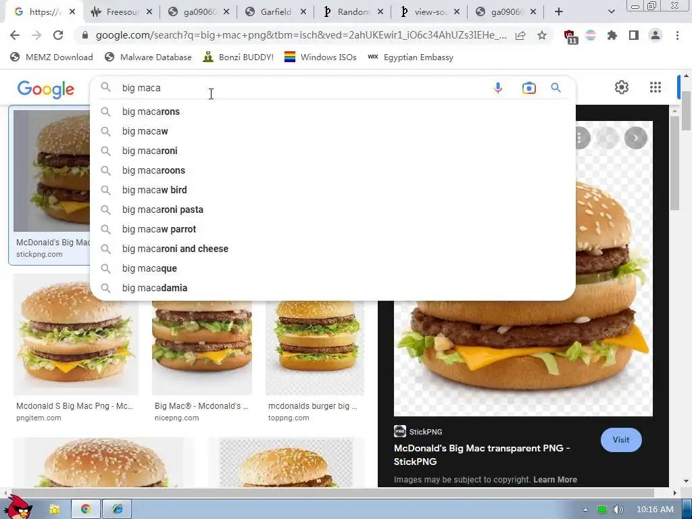Viewport: 692px width, 519px height.
Task: Select suggestion 'big macaroni pasta'
Action: [332, 209]
